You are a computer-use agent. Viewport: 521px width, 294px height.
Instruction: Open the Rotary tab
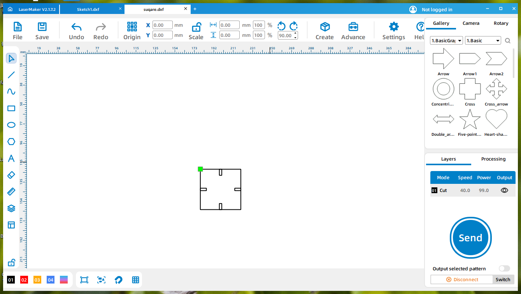coord(501,23)
